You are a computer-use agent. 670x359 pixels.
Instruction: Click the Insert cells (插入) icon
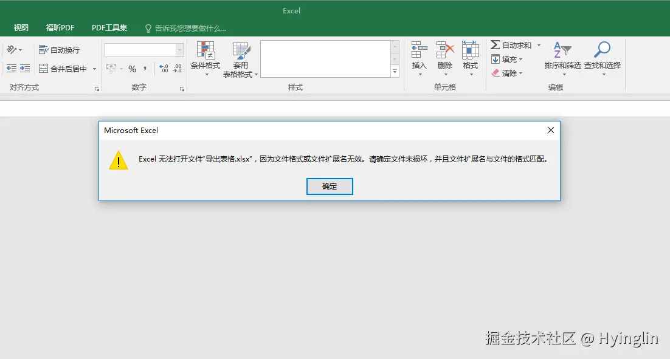click(x=419, y=50)
